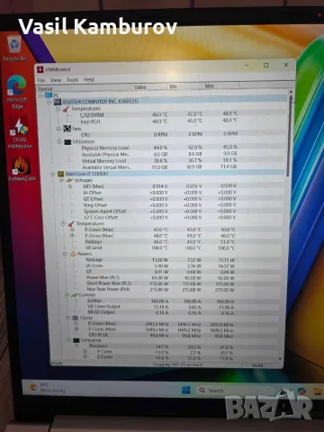This screenshot has width=324, height=432.
Task: Click the Max column header
Action: point(220,85)
